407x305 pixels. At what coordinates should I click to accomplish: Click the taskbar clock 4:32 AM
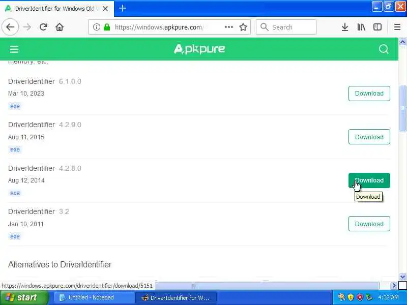(x=388, y=297)
